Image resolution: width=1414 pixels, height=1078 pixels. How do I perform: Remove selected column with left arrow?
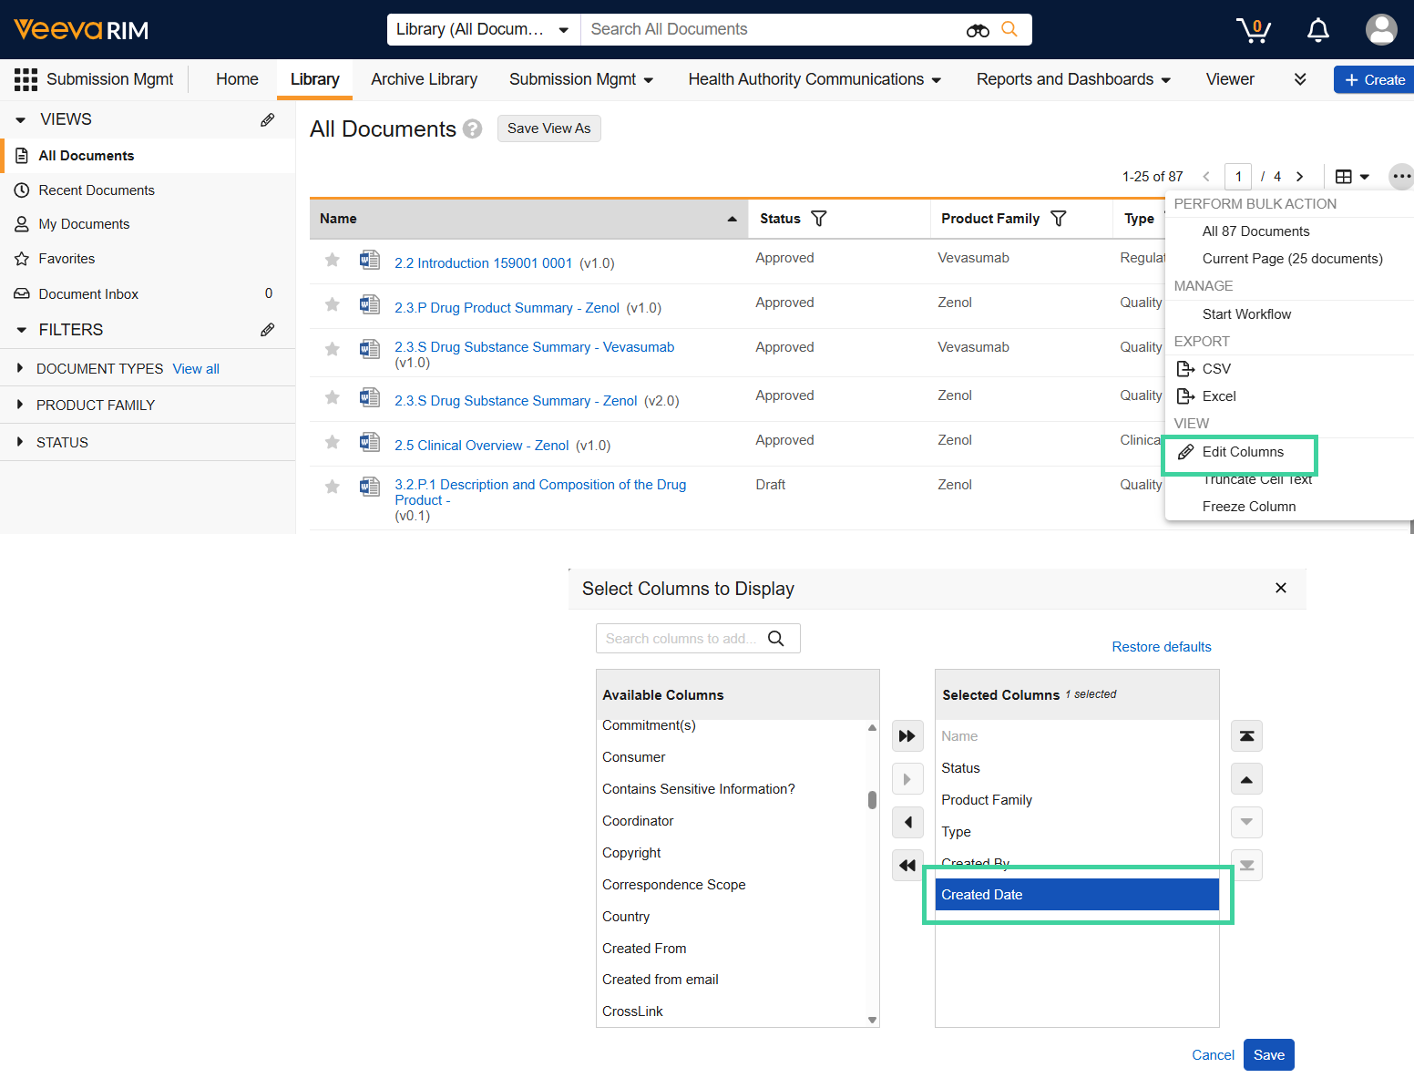click(907, 822)
